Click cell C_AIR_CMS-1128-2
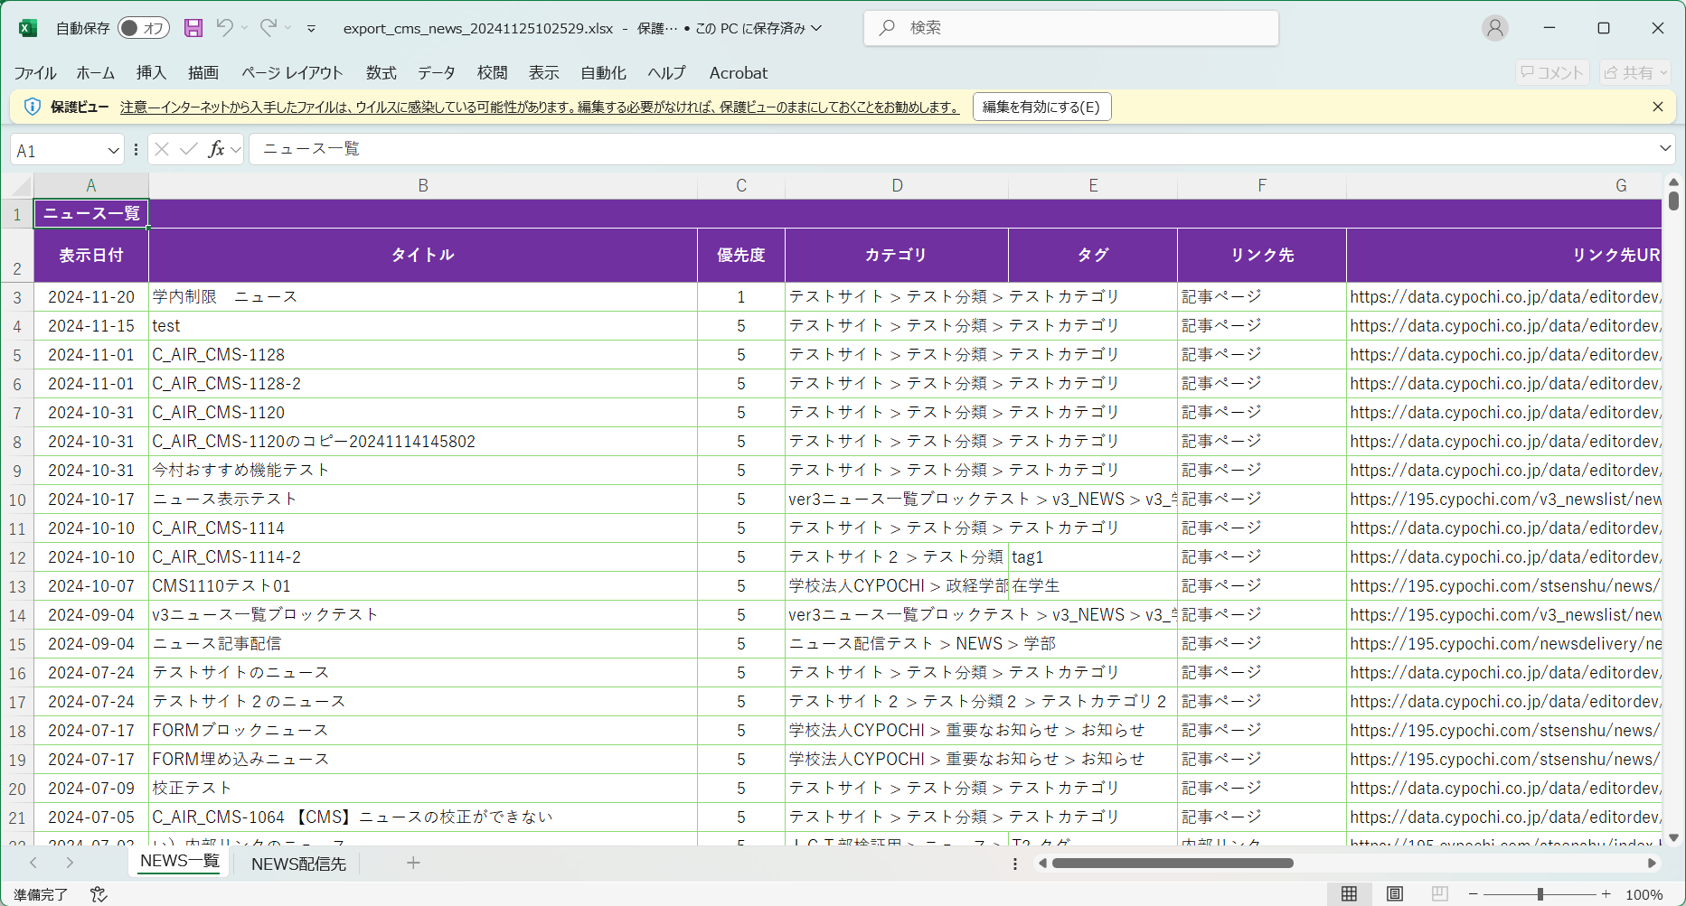This screenshot has width=1686, height=906. 423,384
